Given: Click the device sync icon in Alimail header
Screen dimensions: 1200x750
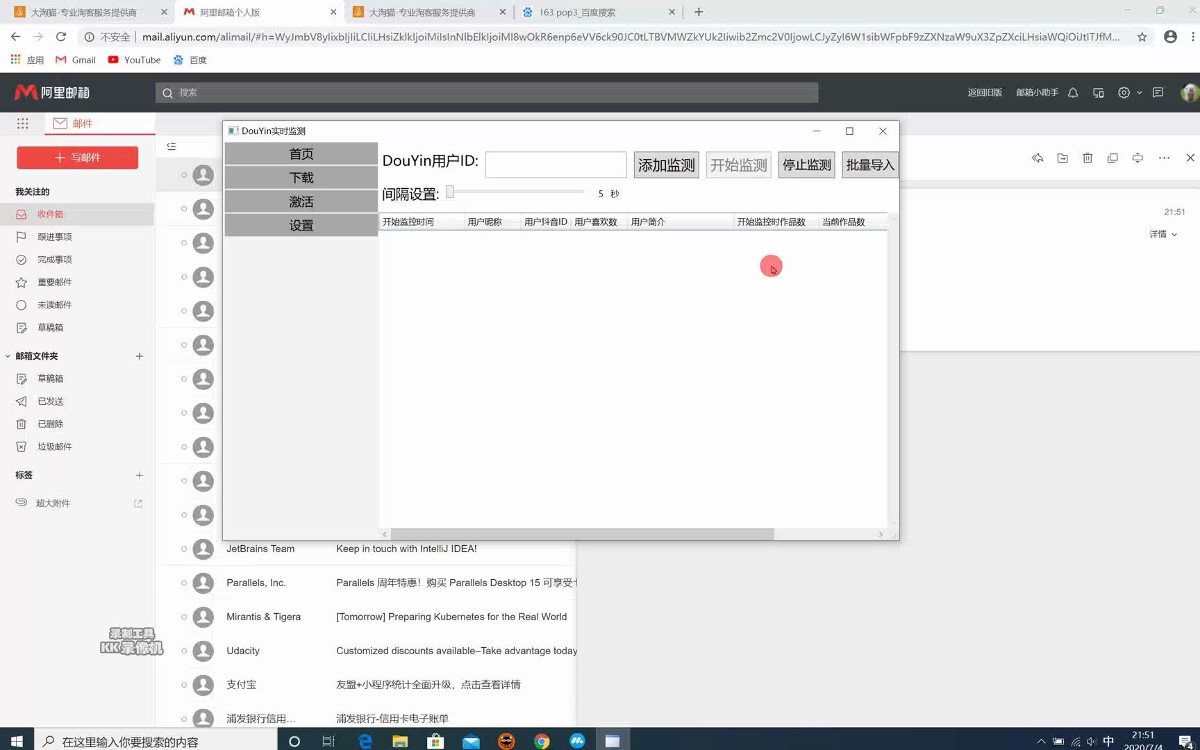Looking at the screenshot, I should 1099,92.
